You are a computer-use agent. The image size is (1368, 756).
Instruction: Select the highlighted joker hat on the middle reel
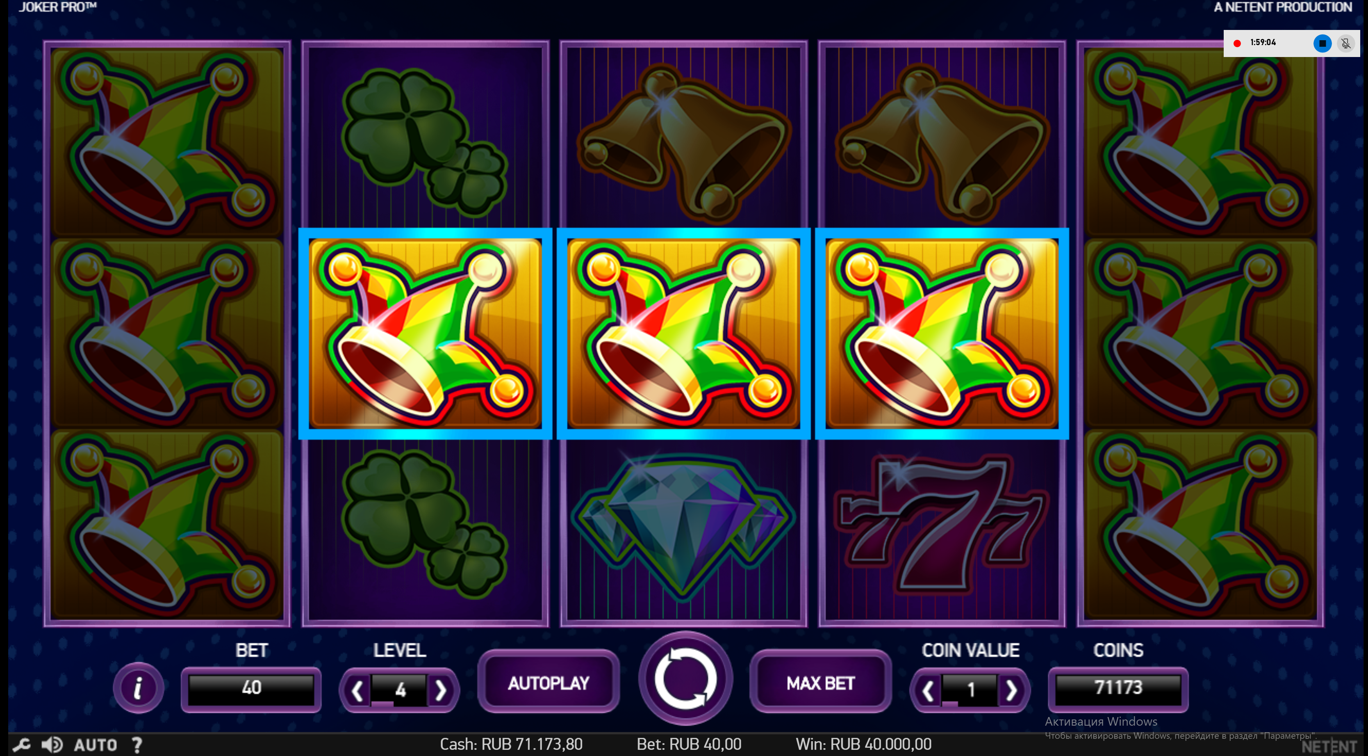pos(683,333)
